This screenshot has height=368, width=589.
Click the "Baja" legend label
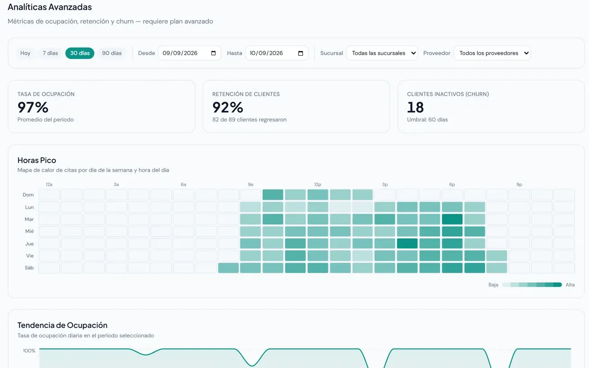(x=493, y=285)
